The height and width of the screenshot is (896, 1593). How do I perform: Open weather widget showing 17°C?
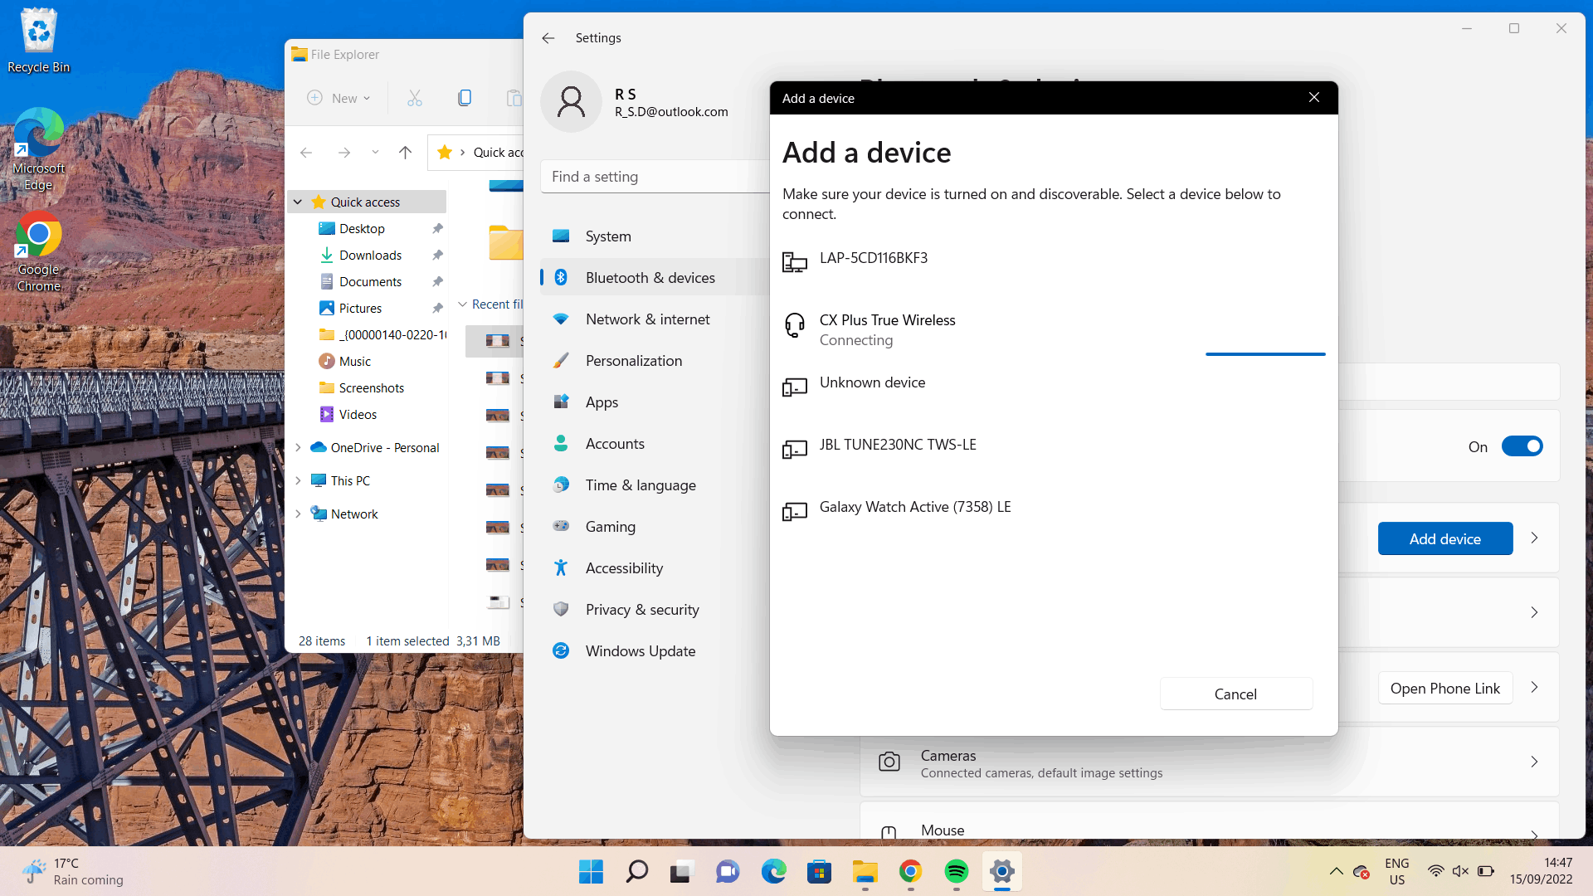73,871
